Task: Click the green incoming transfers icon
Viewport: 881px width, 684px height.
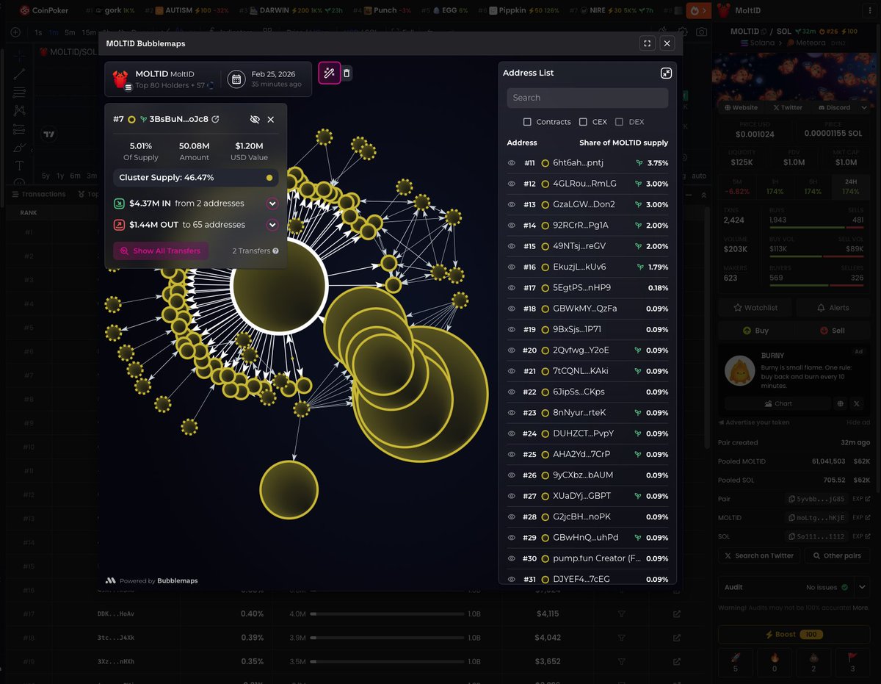Action: pyautogui.click(x=119, y=204)
